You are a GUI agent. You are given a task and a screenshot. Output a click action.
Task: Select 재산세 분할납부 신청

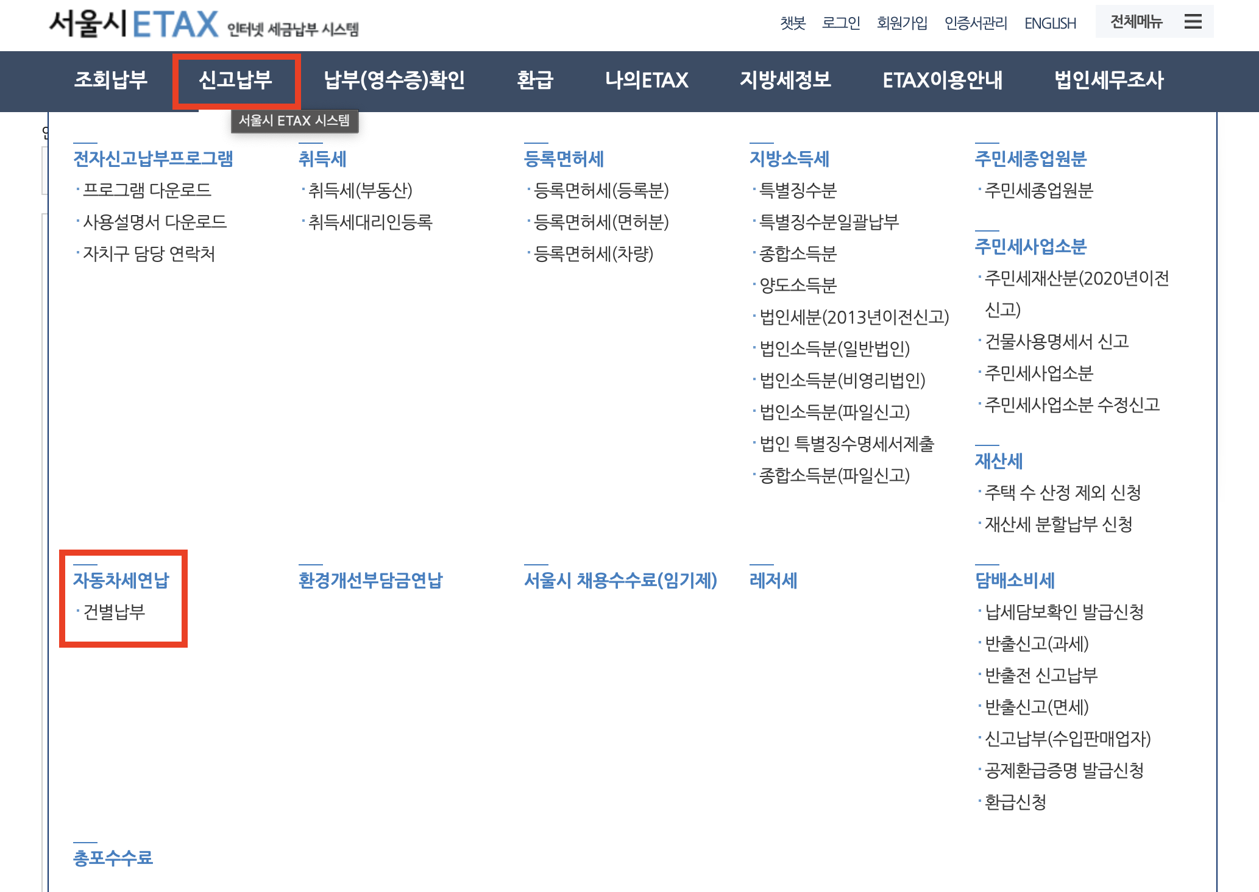click(x=1059, y=524)
